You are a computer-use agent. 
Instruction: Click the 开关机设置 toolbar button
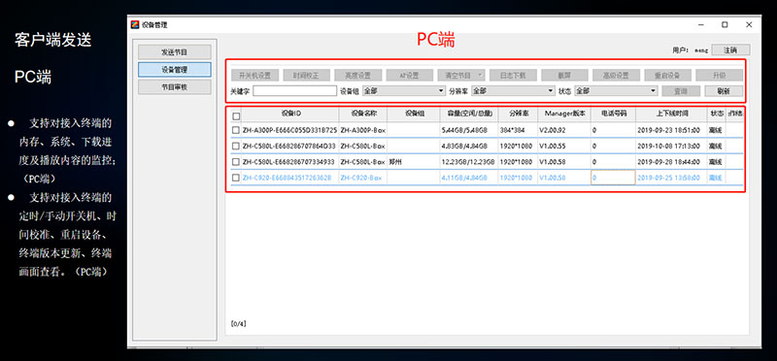coord(254,76)
